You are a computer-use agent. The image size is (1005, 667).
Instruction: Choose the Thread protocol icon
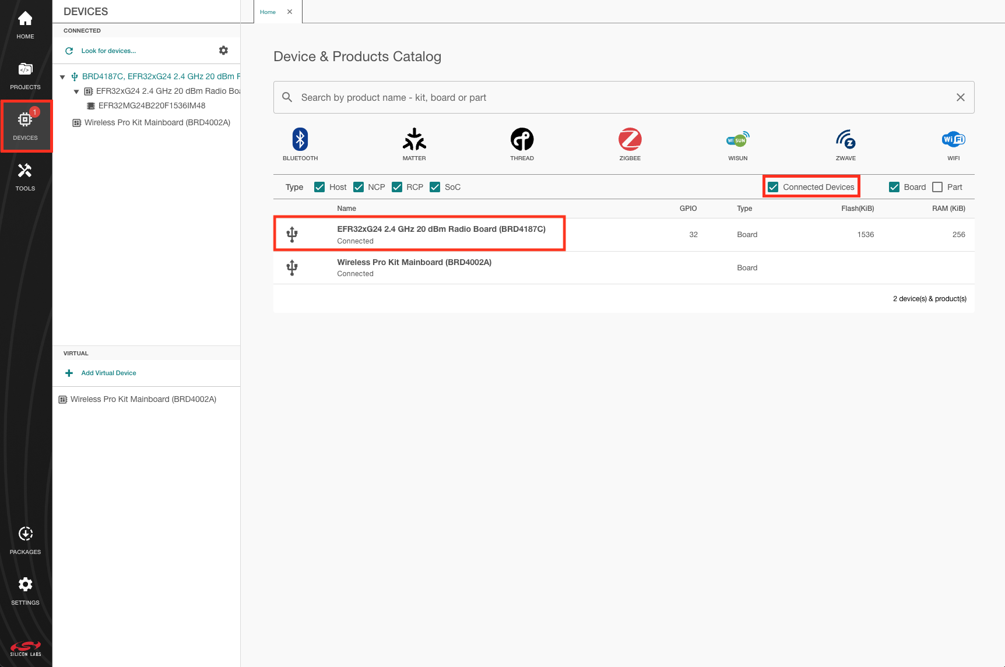click(x=522, y=140)
